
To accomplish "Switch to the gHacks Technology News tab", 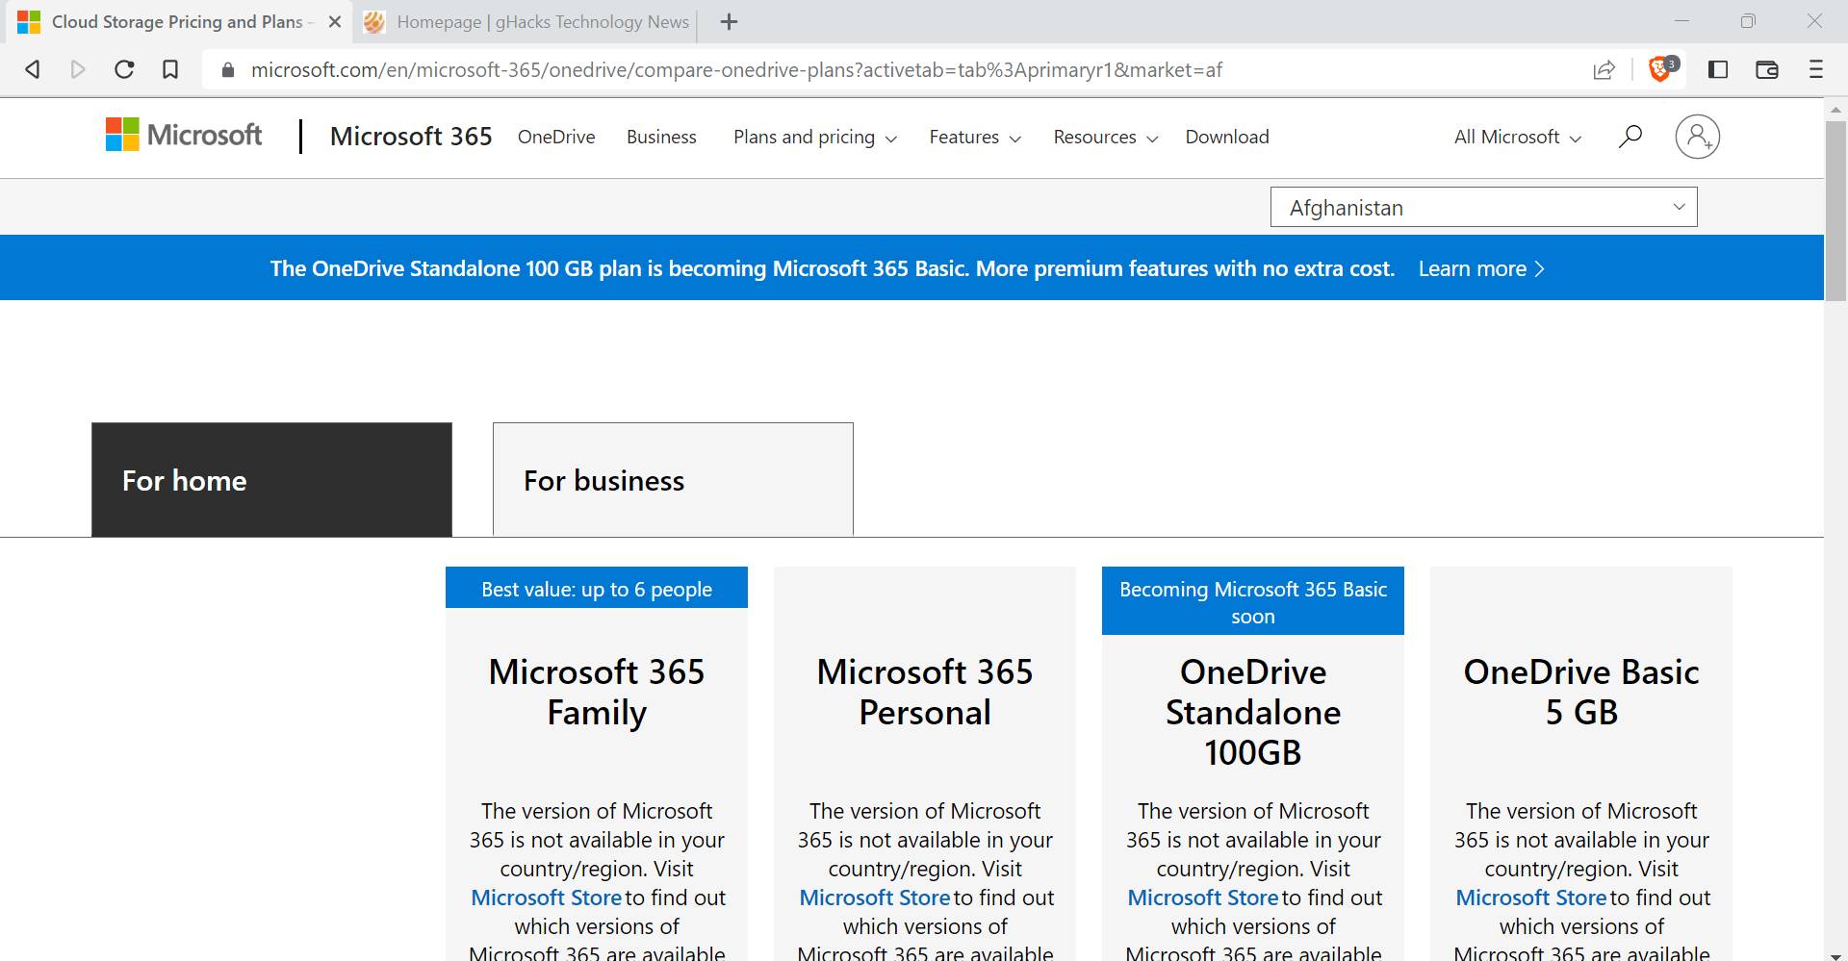I will pyautogui.click(x=526, y=21).
